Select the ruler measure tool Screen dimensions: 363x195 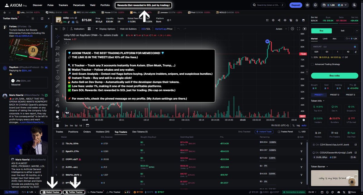(x=57, y=86)
